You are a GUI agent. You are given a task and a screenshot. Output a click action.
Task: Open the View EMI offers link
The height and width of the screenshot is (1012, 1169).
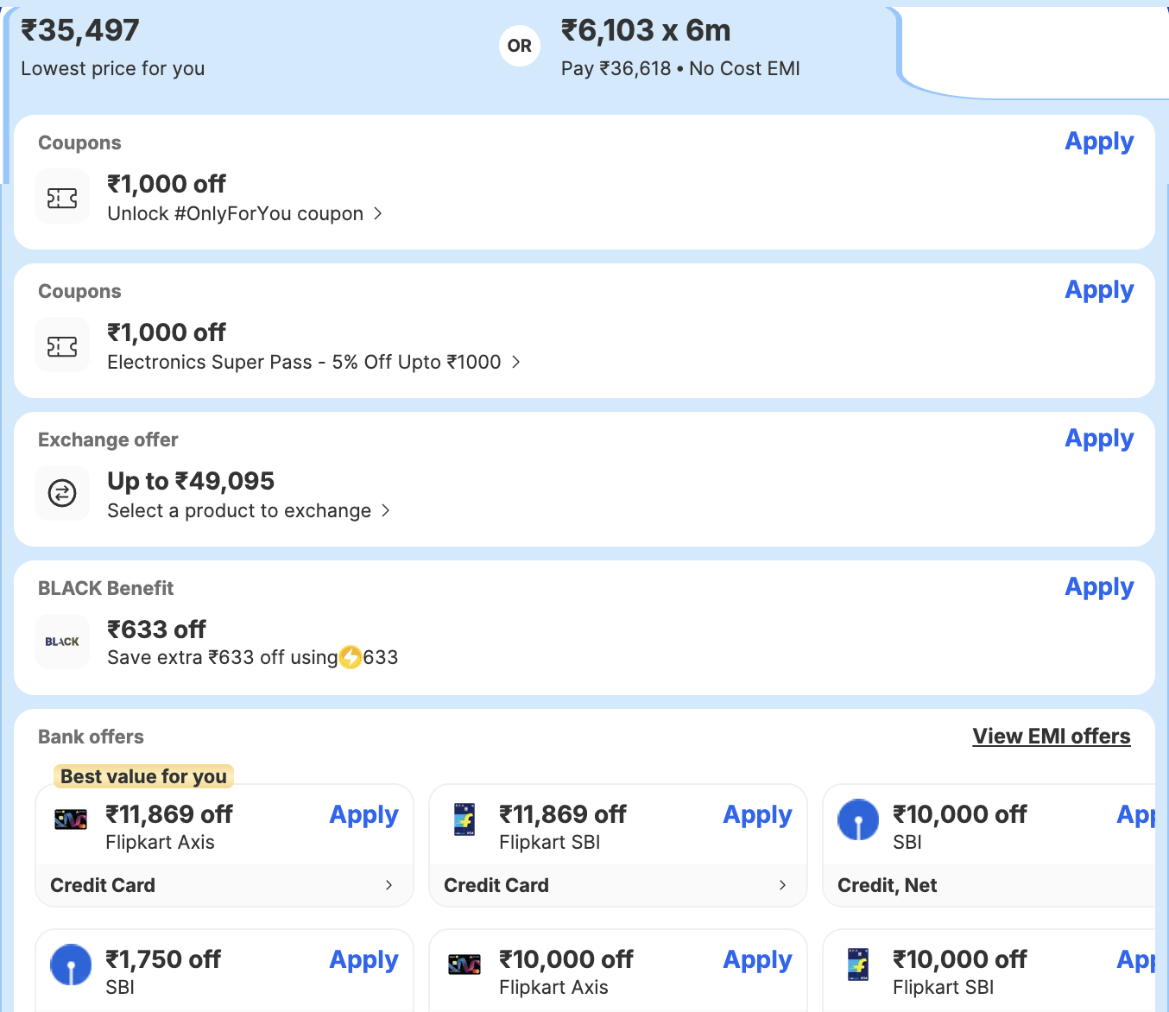coord(1051,737)
